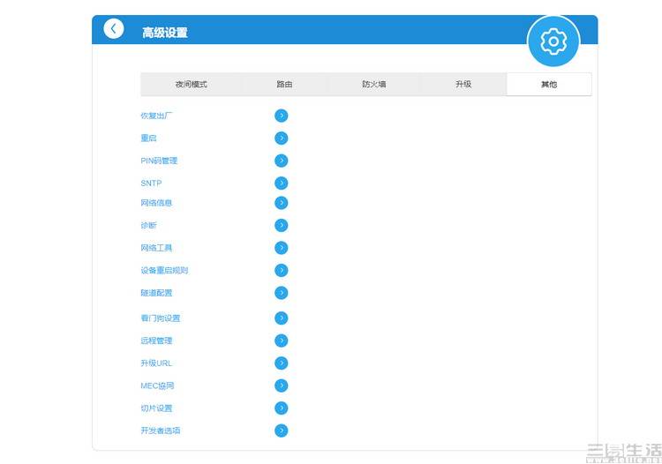
Task: Switch to the 夜间模式 tab
Action: click(191, 85)
